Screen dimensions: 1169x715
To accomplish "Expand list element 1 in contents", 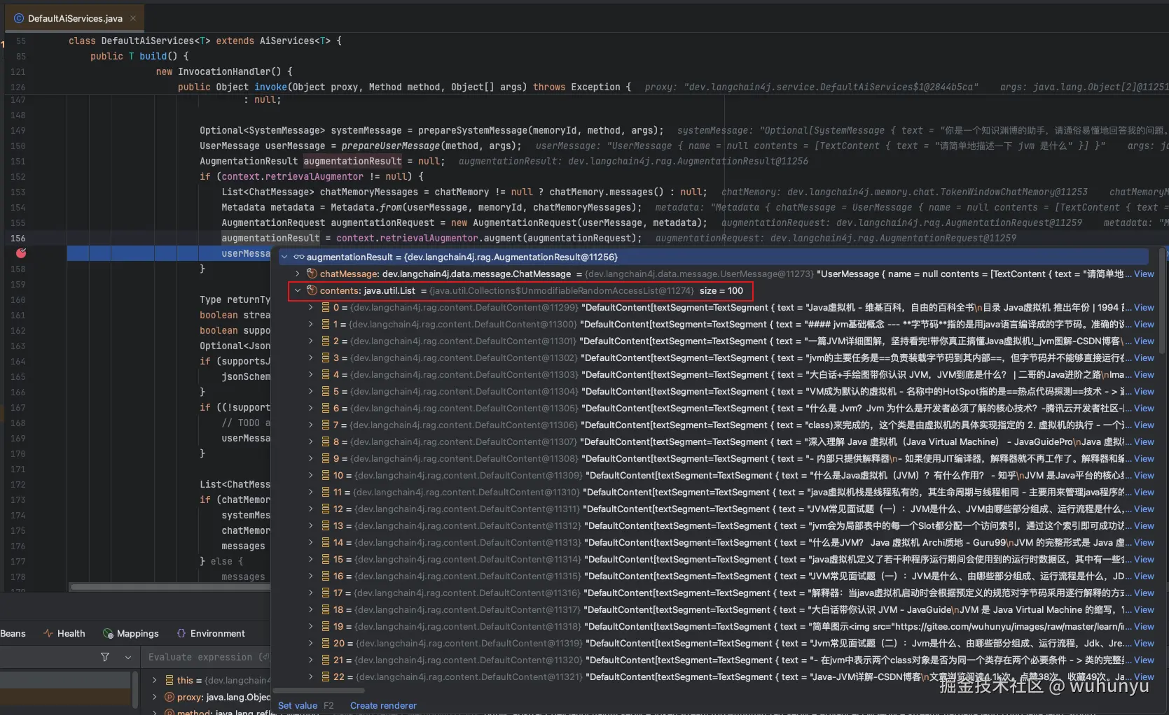I will [x=311, y=324].
